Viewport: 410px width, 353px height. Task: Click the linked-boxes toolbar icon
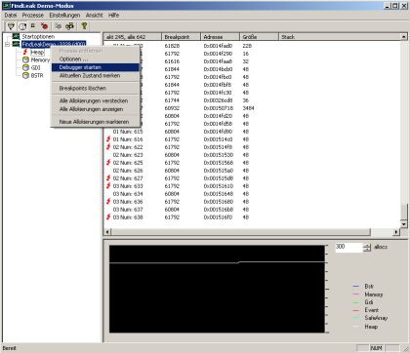pos(69,26)
